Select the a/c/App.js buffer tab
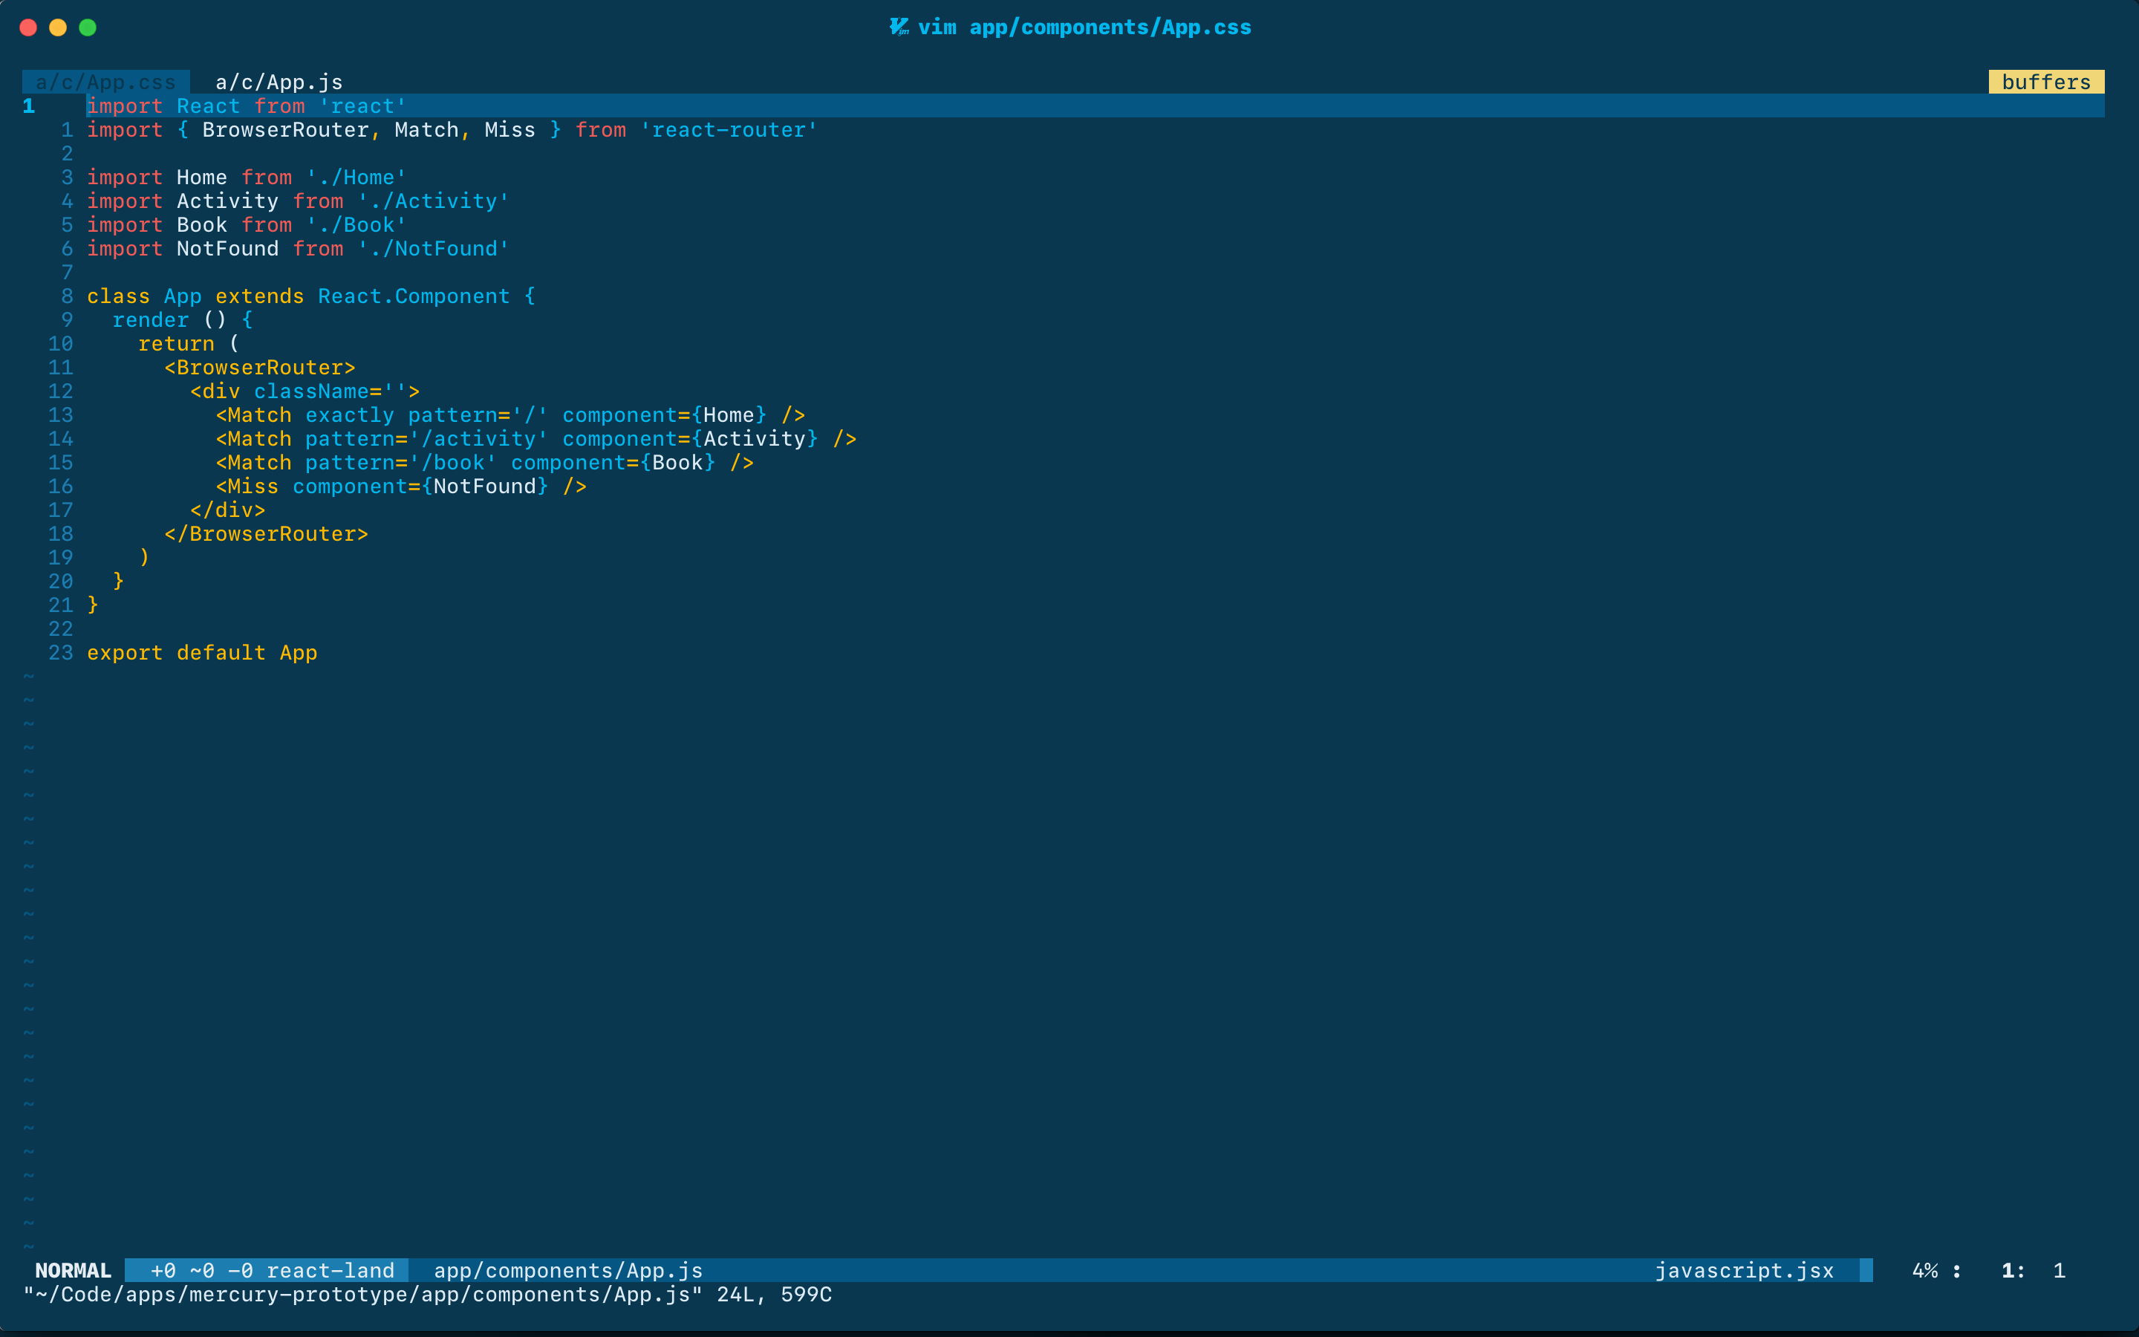This screenshot has width=2139, height=1337. click(x=279, y=82)
